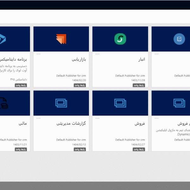Click the coins icon on مالی tile

pos(4,103)
